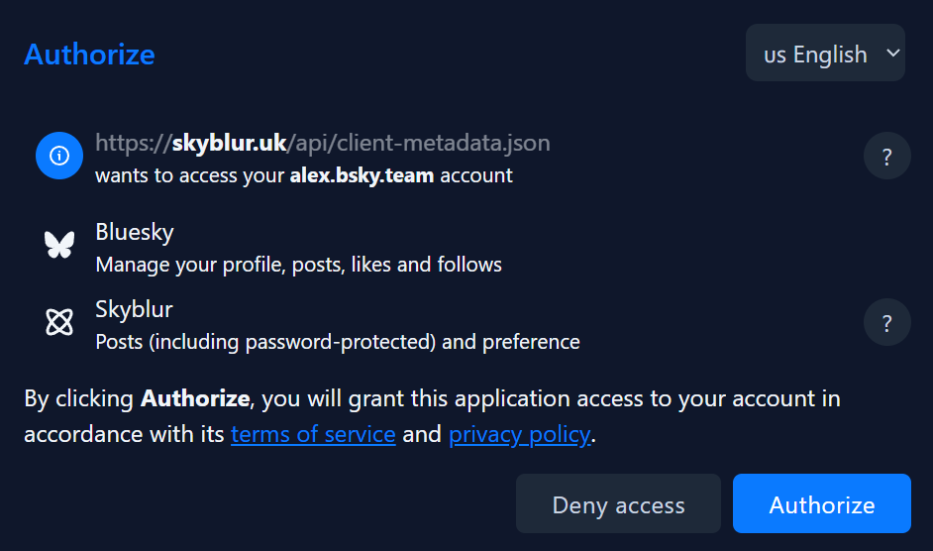Open help for Skyblur permission
The height and width of the screenshot is (551, 933).
point(886,323)
